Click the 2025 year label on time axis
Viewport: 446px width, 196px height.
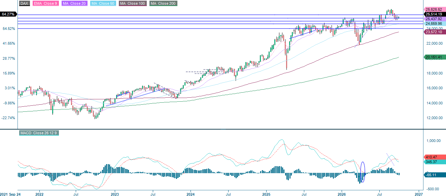click(266, 194)
